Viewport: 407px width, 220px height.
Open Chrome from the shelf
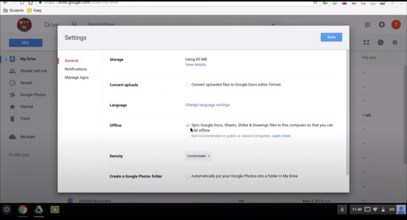coord(22,209)
